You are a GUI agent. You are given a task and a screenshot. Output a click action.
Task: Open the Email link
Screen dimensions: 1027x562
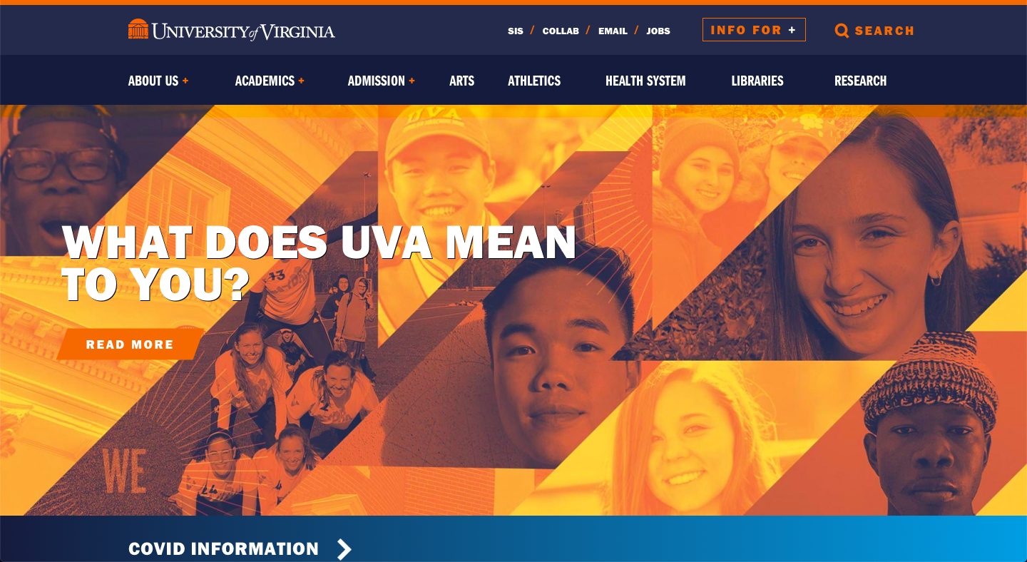point(613,31)
